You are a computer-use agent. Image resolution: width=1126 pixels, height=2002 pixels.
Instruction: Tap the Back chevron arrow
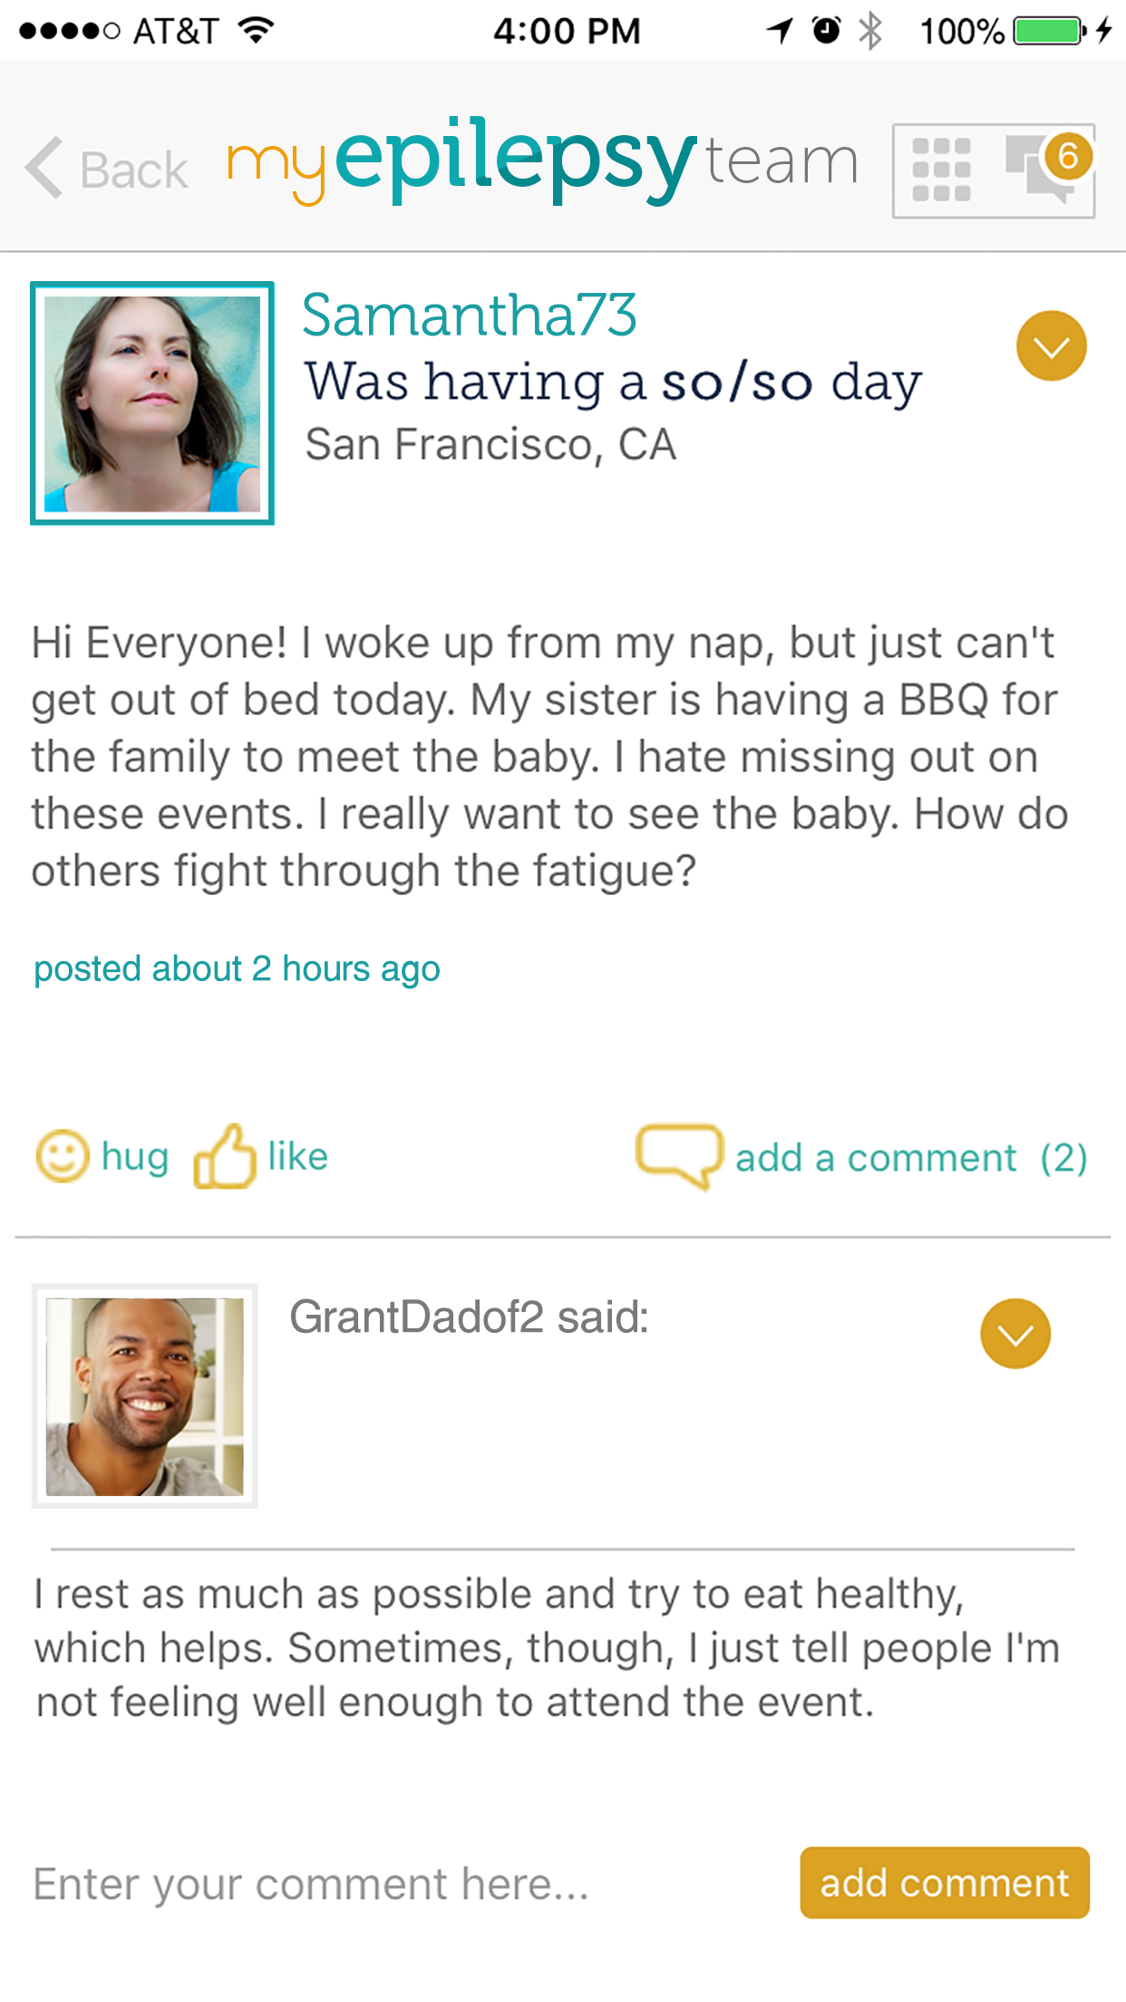coord(44,168)
